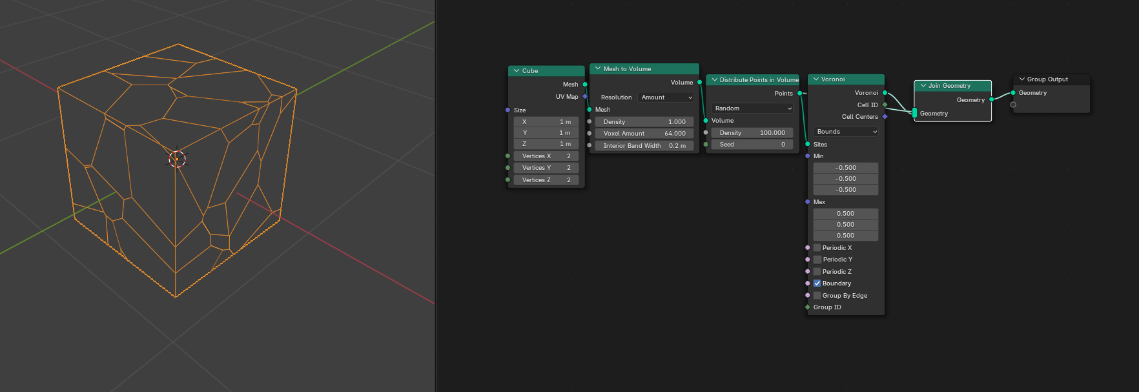Viewport: 1139px width, 392px height.
Task: Click the Mesh to Volume Density slider
Action: pos(644,122)
